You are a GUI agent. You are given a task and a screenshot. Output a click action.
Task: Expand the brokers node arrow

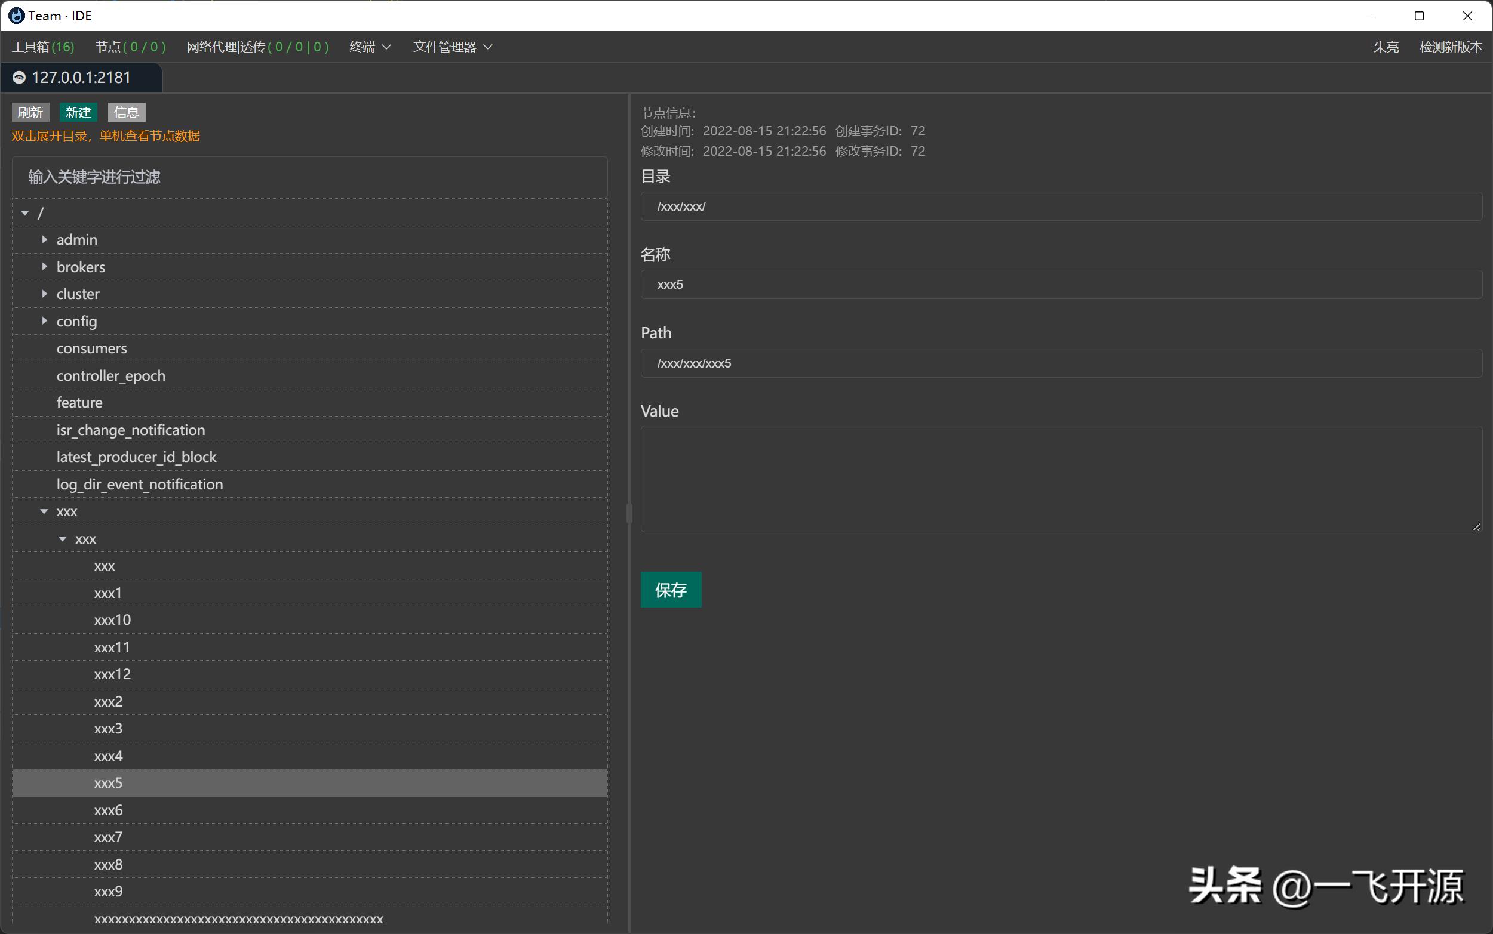click(45, 267)
